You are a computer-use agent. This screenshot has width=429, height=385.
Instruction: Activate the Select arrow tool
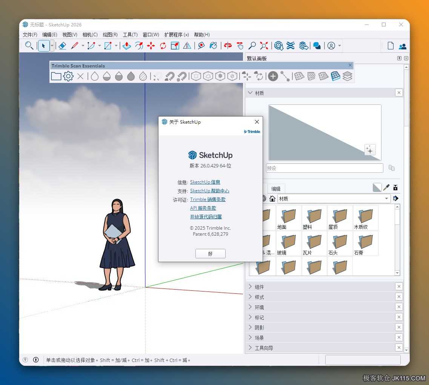coord(43,46)
